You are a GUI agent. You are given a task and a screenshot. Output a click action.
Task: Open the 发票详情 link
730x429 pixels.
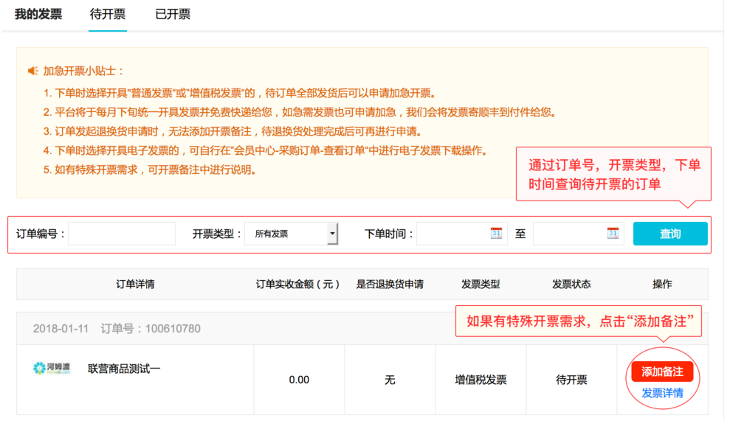coord(662,393)
